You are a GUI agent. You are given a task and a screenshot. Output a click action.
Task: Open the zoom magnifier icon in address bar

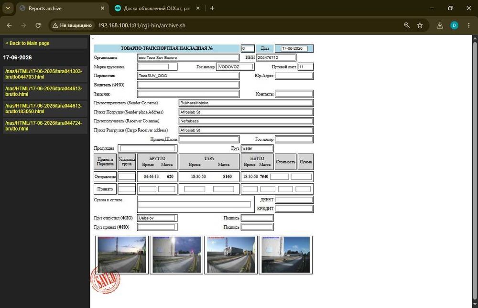(x=407, y=25)
